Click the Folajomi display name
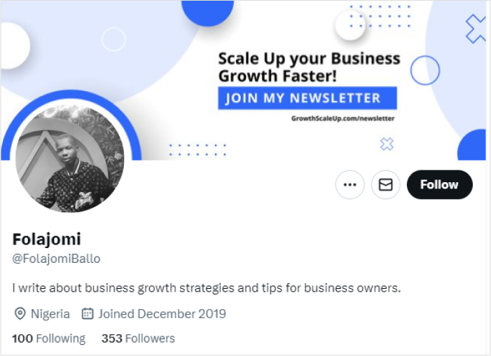The height and width of the screenshot is (356, 491). pos(47,240)
